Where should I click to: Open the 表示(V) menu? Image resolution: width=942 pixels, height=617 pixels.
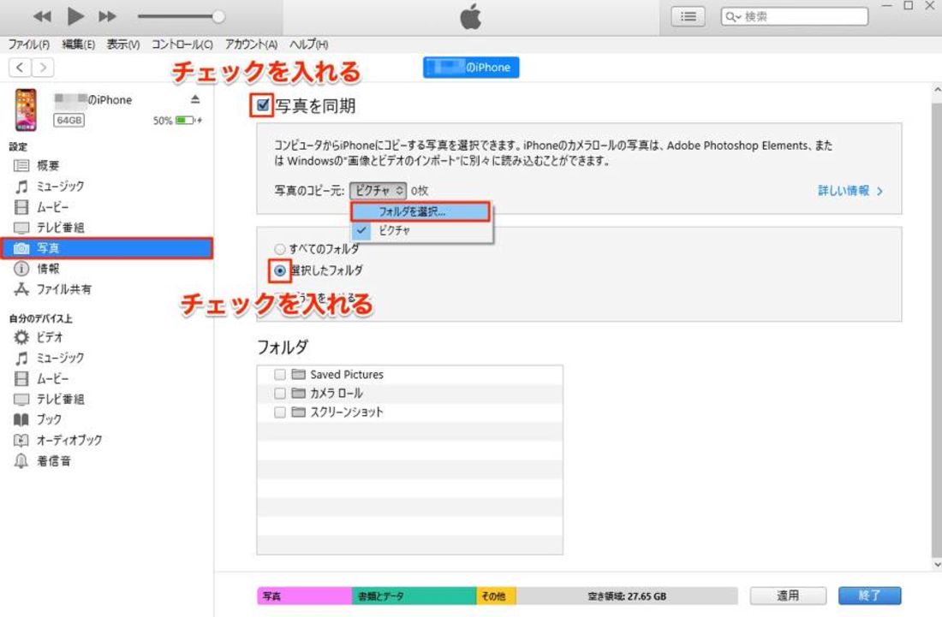pos(122,44)
